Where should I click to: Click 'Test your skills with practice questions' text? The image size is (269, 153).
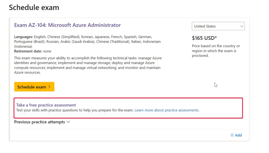(x=75, y=110)
